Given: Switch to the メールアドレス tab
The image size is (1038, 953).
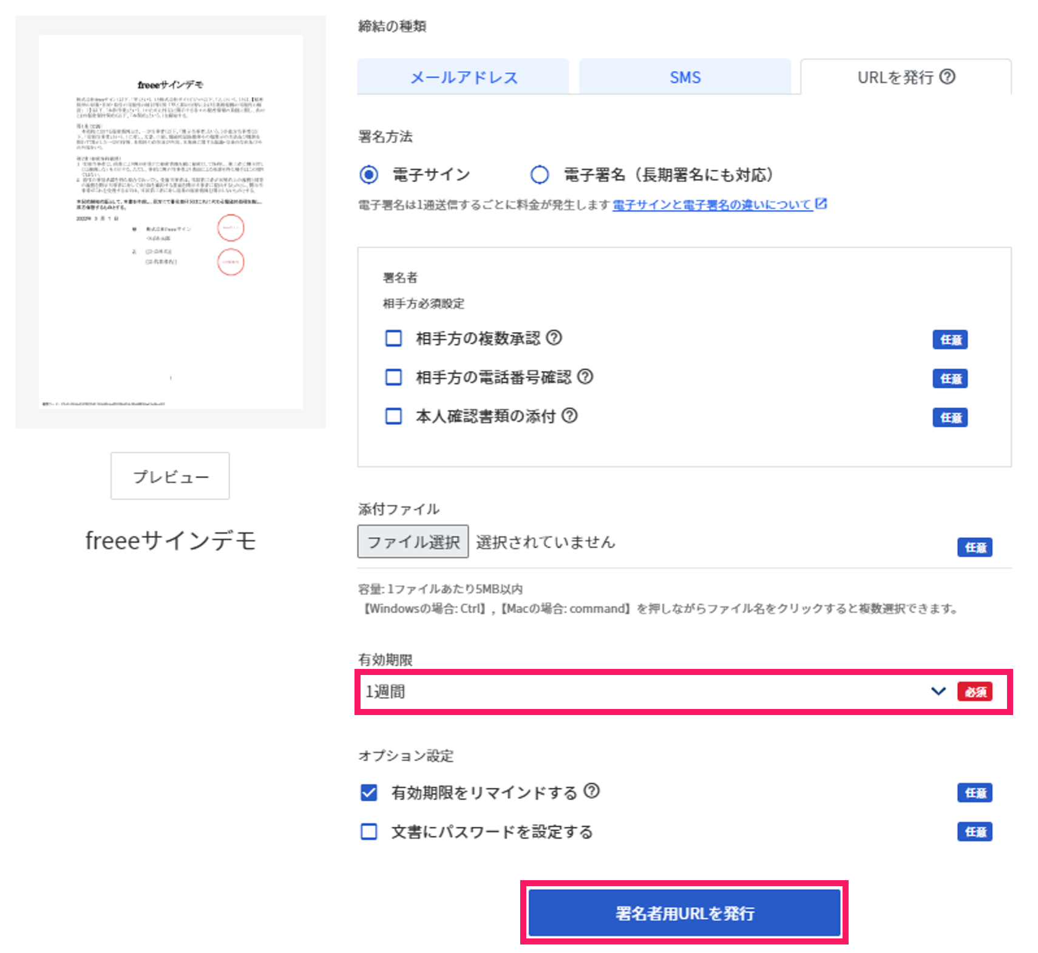Looking at the screenshot, I should click(x=463, y=76).
